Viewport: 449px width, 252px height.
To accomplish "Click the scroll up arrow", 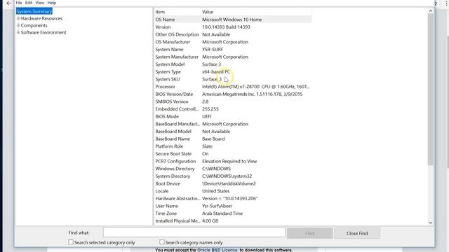I will 430,11.
